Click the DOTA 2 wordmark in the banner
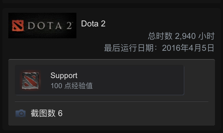 [50, 26]
